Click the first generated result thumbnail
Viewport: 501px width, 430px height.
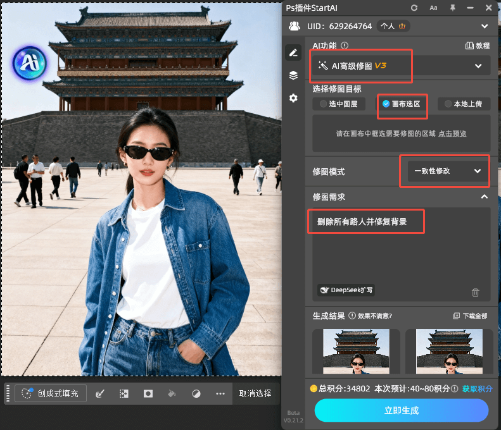pos(356,351)
